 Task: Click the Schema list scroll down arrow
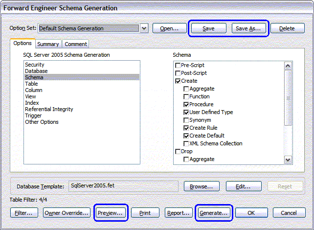[288, 160]
